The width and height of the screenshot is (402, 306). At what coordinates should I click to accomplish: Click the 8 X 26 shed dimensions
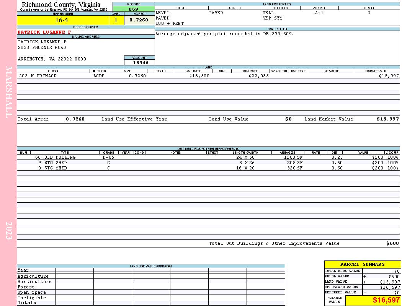tap(247, 163)
